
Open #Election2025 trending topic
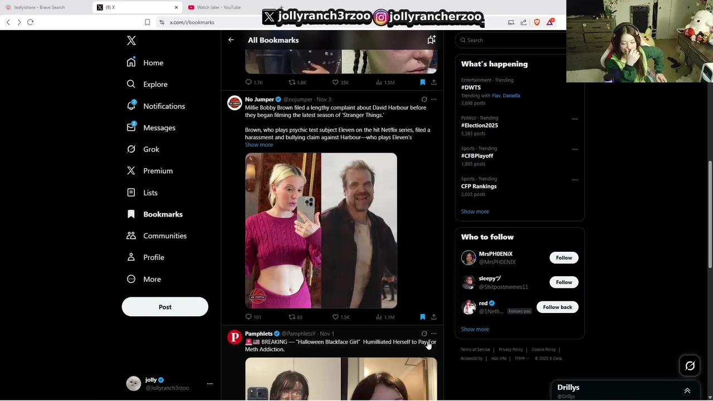pyautogui.click(x=480, y=125)
